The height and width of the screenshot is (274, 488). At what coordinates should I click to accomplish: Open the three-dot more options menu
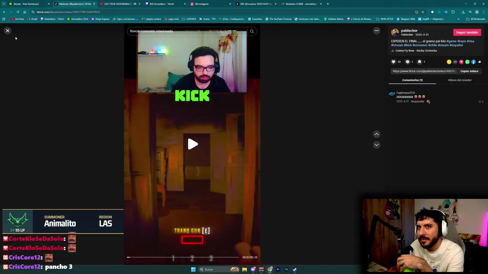click(x=376, y=30)
